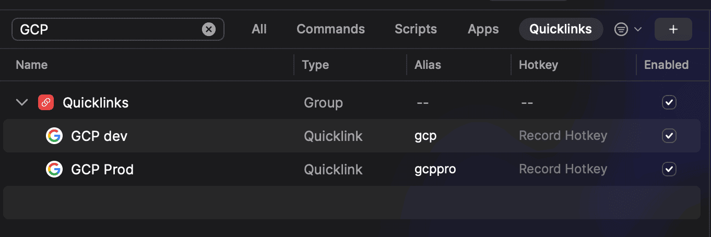Disable the Quicklinks group checkbox
The height and width of the screenshot is (237, 711).
tap(669, 102)
